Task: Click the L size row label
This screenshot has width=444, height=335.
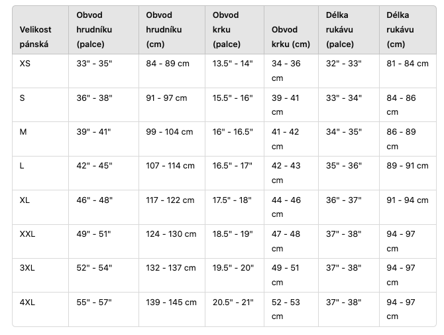Action: [x=22, y=166]
